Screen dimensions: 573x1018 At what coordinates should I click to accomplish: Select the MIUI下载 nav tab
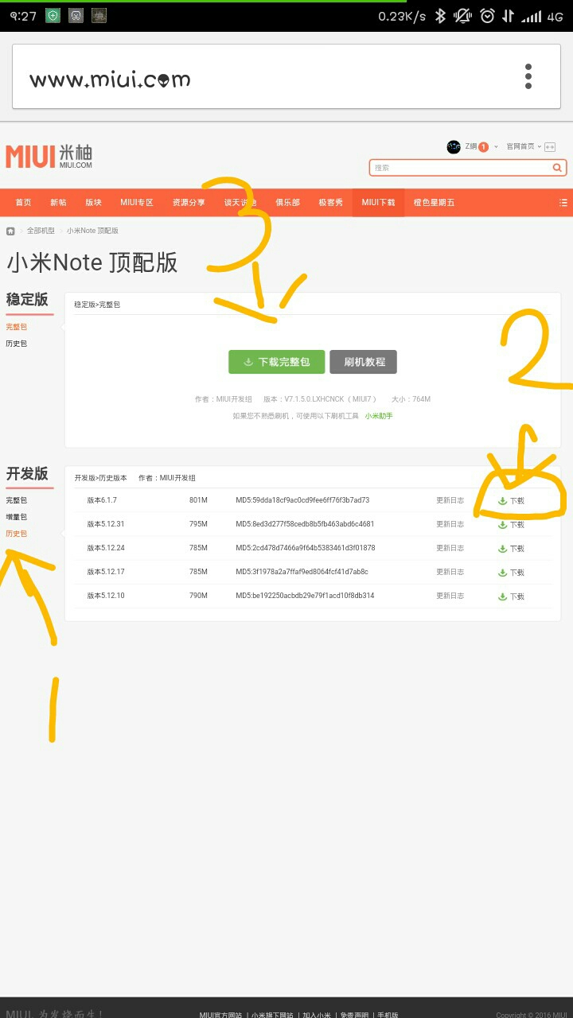pyautogui.click(x=378, y=203)
